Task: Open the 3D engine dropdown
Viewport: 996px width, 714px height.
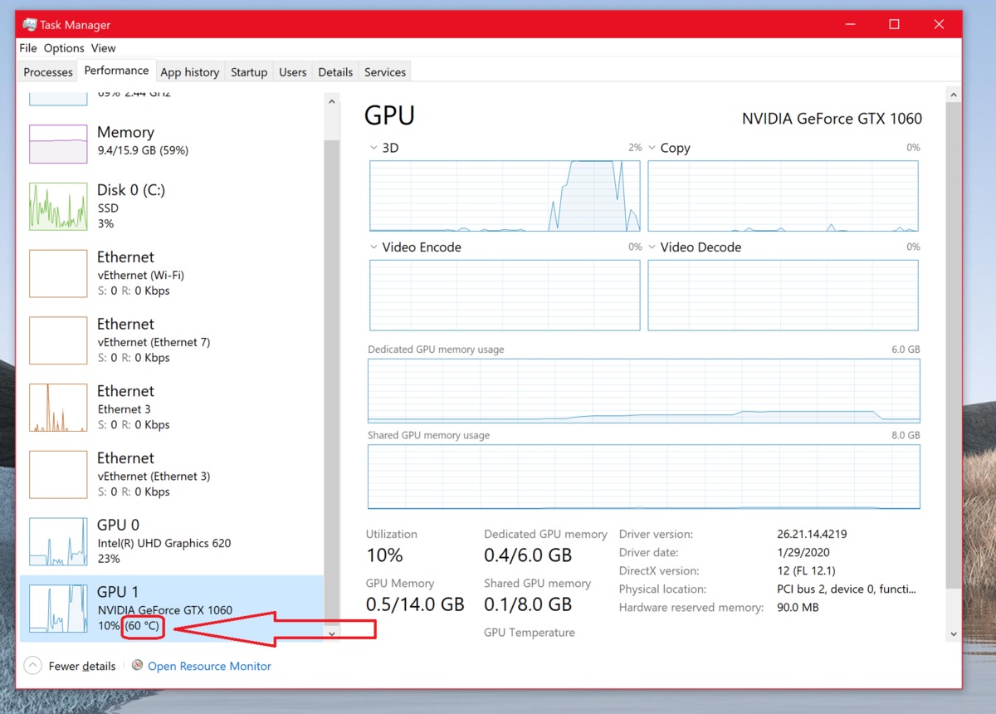Action: click(x=373, y=148)
